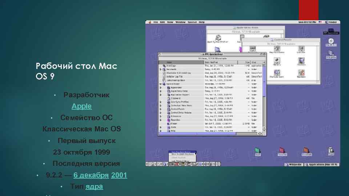Select the Finder file row in list
The width and height of the screenshot is (349, 196).
coord(211,123)
